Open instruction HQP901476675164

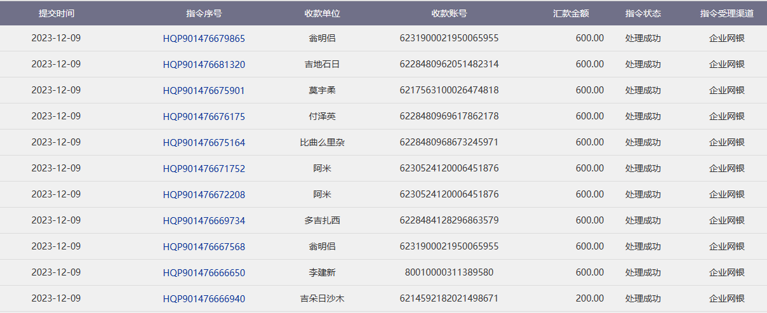click(x=204, y=143)
